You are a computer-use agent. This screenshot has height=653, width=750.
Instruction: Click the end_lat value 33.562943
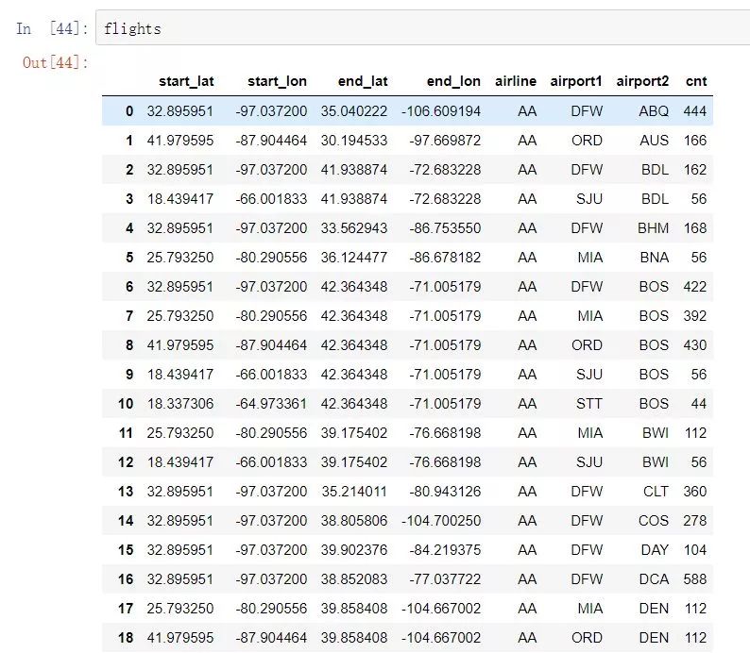(354, 227)
